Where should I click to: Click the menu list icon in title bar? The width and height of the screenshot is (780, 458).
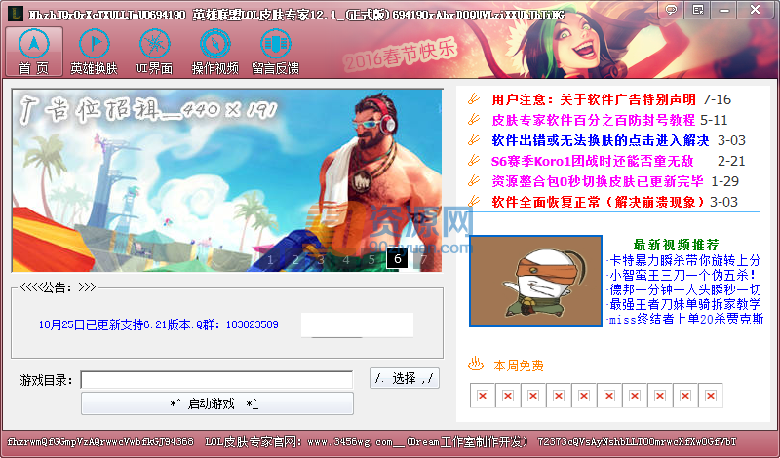[698, 10]
